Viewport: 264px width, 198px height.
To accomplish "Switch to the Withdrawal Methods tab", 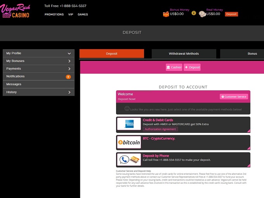I will tap(184, 54).
